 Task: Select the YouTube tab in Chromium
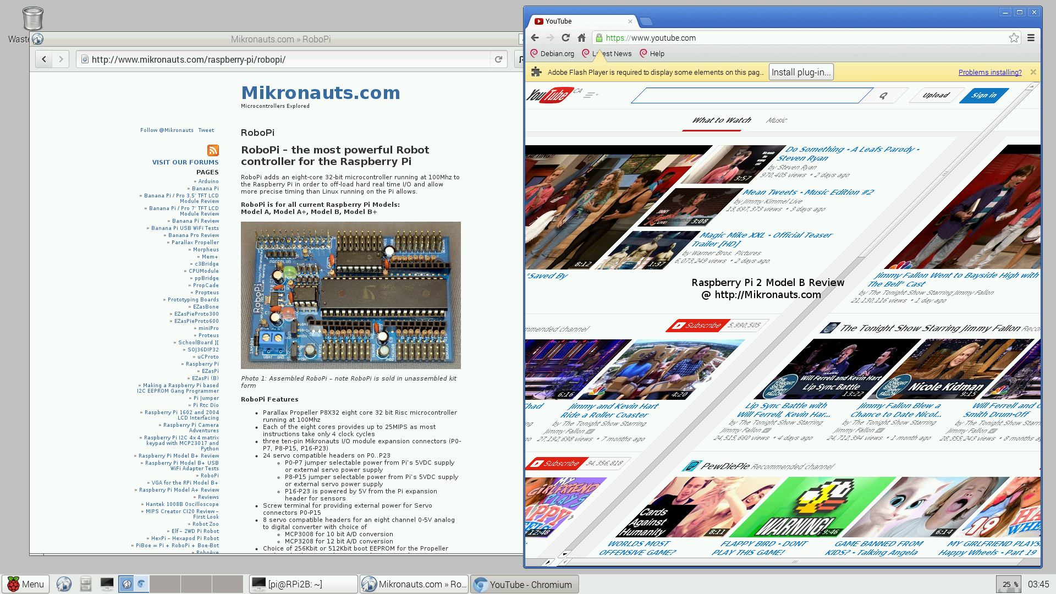(583, 21)
